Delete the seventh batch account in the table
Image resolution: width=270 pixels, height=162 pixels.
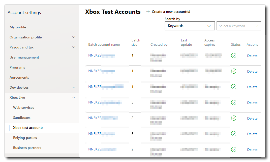click(x=252, y=150)
